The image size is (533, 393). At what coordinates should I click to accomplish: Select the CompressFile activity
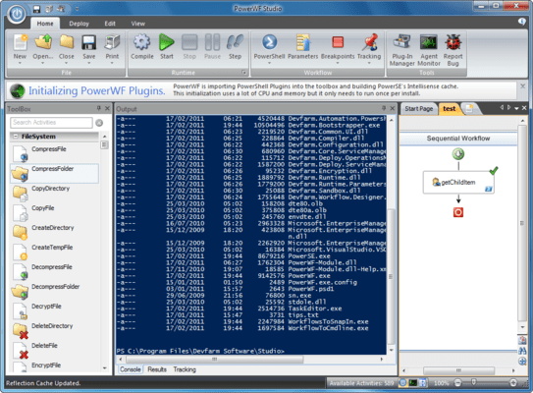[54, 153]
